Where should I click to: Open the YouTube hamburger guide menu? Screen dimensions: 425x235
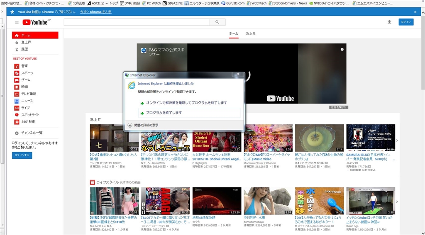click(17, 22)
